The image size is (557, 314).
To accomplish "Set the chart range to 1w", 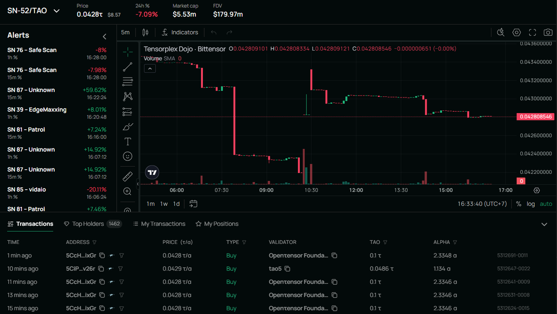I will pyautogui.click(x=164, y=204).
